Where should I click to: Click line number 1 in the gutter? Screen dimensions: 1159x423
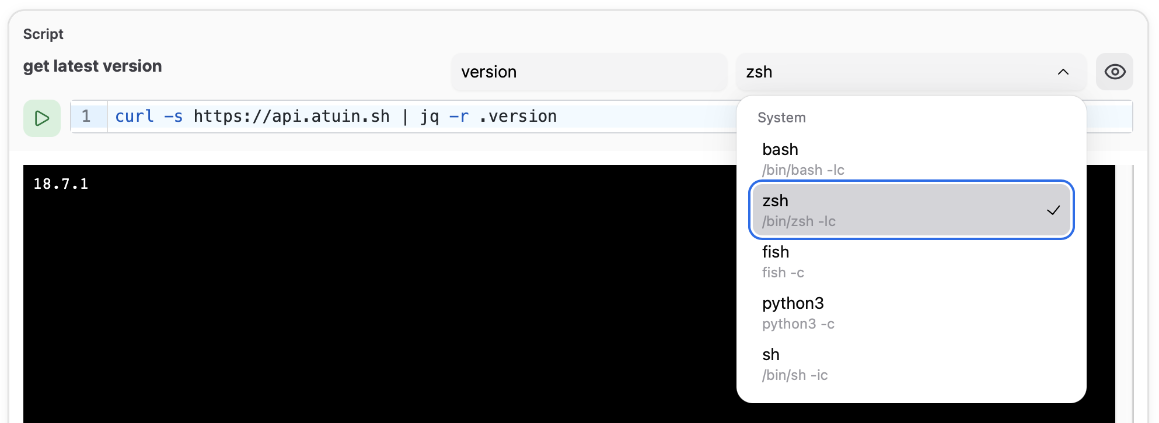tap(86, 117)
